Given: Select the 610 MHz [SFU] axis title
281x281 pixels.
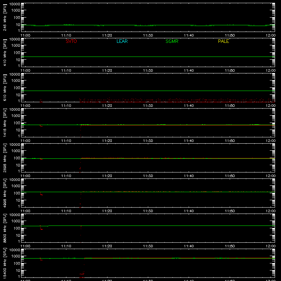Looking at the screenshot, I should tap(5, 87).
